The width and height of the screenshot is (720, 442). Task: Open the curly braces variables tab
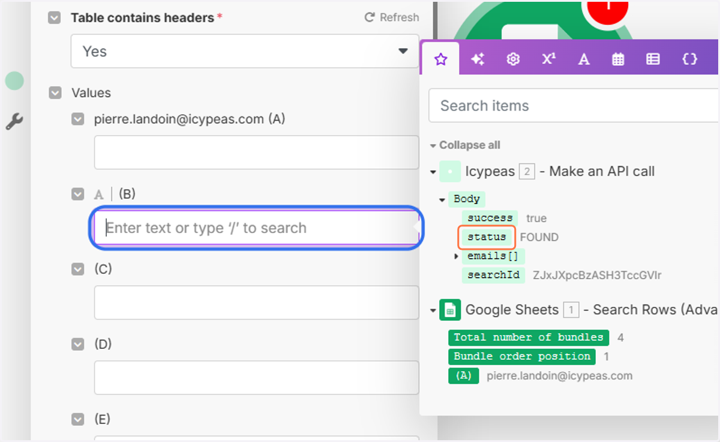[690, 59]
